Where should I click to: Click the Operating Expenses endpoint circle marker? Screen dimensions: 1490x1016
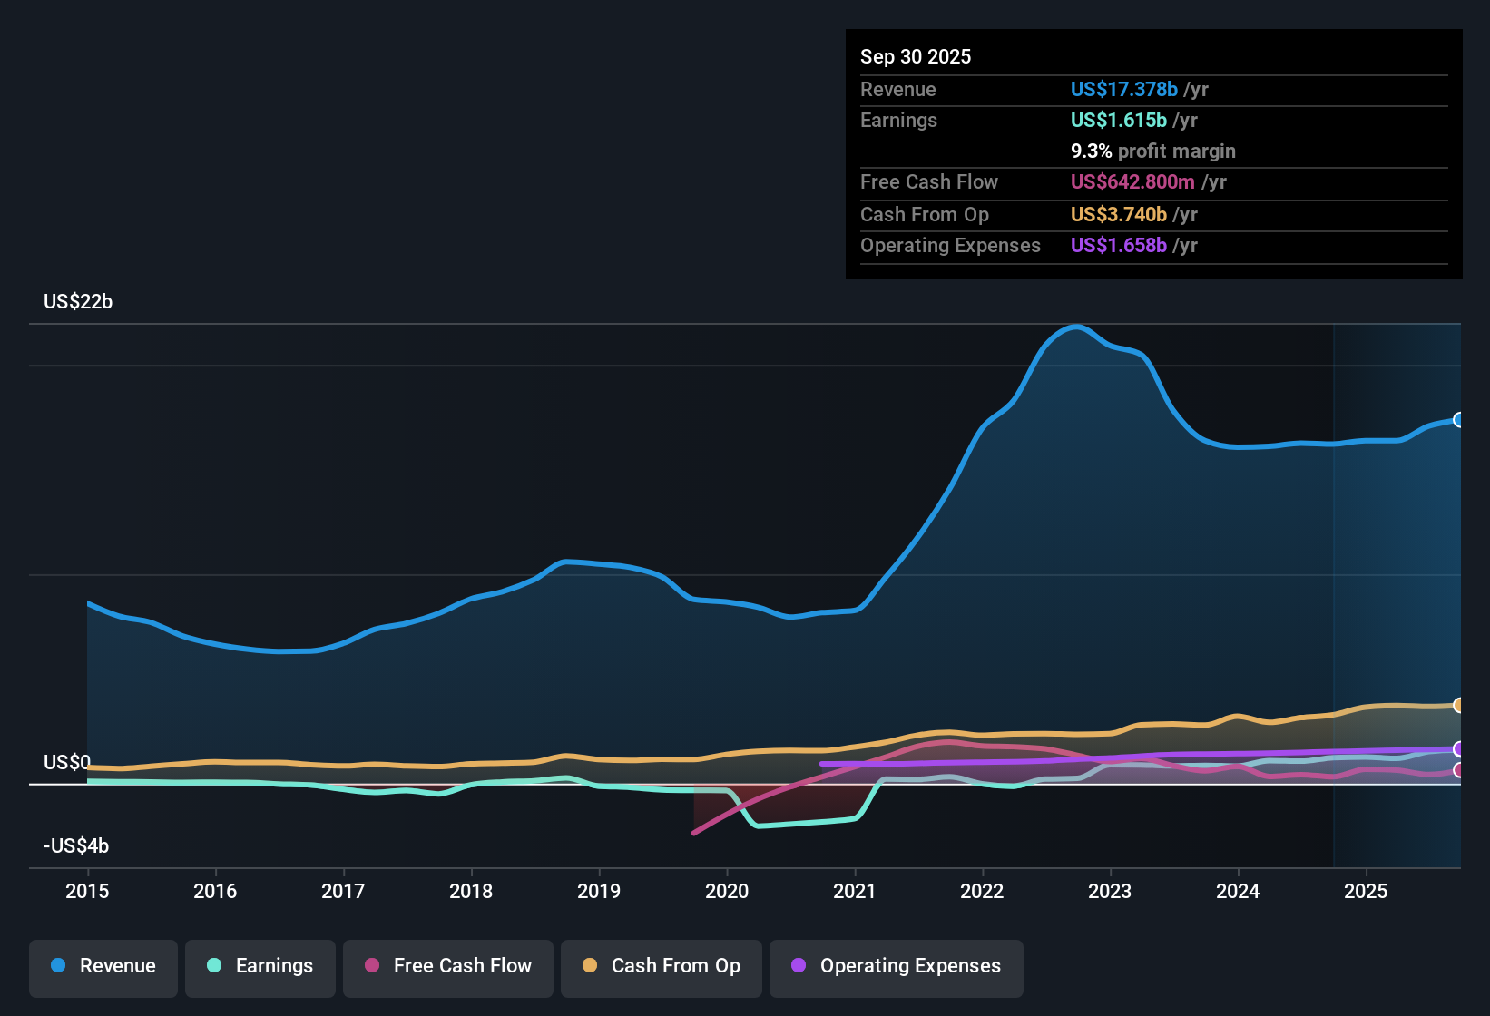(1459, 750)
